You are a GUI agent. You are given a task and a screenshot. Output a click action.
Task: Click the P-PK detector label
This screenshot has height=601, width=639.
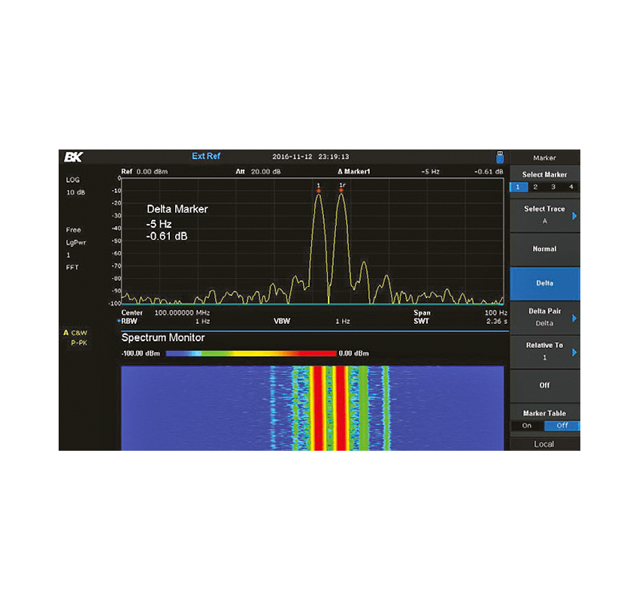coord(79,343)
